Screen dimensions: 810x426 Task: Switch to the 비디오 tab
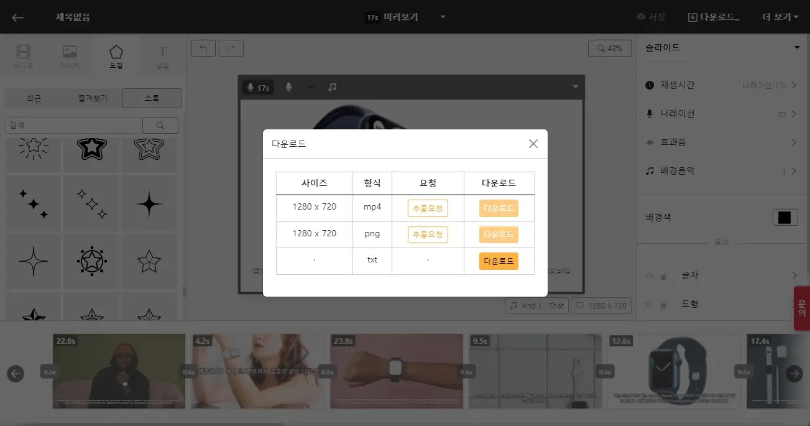(24, 57)
